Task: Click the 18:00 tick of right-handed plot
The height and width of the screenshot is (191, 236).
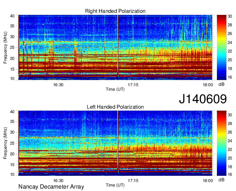Action: pyautogui.click(x=208, y=85)
